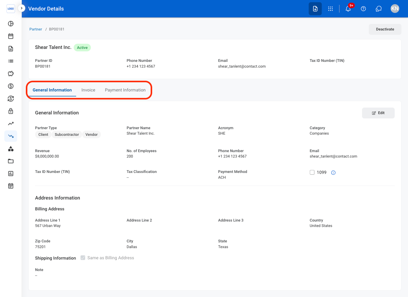Open the shapes icon in sidebar
The height and width of the screenshot is (297, 408).
coord(11,148)
